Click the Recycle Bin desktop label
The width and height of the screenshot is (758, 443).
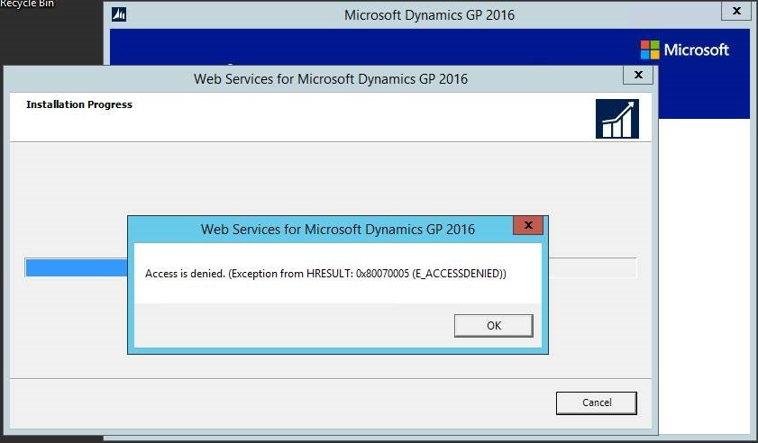tap(27, 4)
